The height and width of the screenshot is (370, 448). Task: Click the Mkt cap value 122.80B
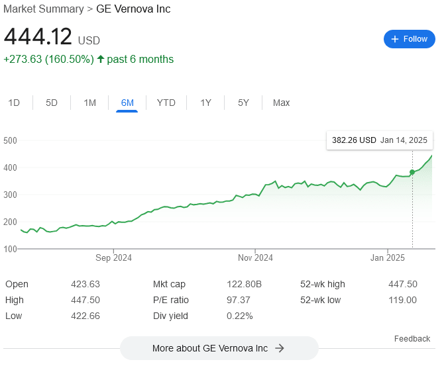tap(244, 284)
